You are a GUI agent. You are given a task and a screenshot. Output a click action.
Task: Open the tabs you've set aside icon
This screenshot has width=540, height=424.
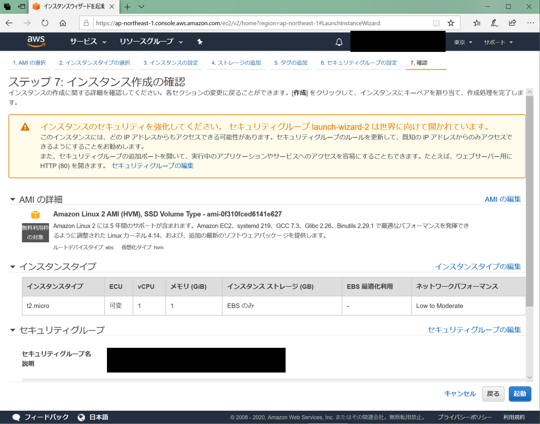coord(7,6)
